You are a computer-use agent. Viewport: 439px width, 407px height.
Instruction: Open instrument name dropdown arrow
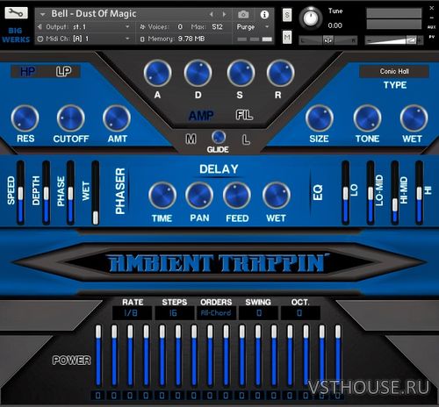[43, 14]
